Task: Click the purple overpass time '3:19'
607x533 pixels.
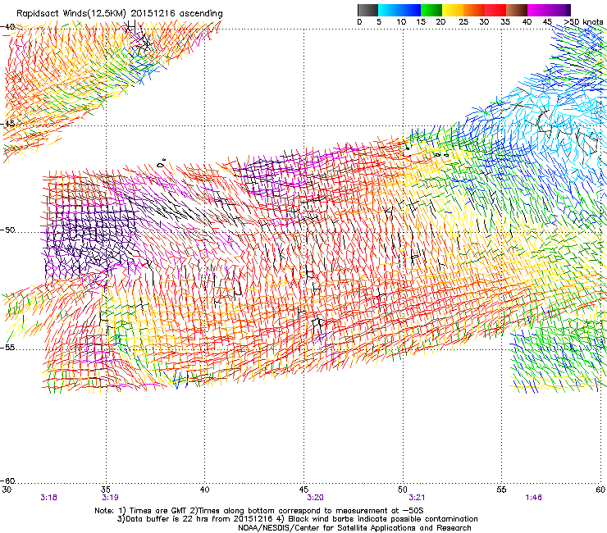Action: (x=110, y=498)
